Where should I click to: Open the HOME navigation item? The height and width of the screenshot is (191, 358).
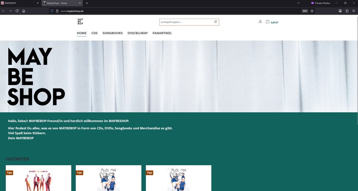point(82,33)
